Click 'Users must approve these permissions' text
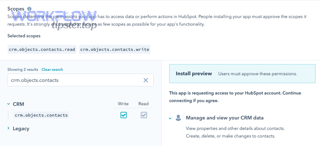320x146 pixels. coord(257,74)
